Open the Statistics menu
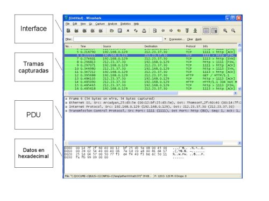269x201 pixels. [x=125, y=24]
